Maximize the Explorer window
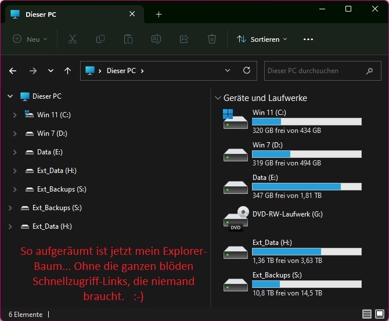Image resolution: width=389 pixels, height=321 pixels. [348, 9]
